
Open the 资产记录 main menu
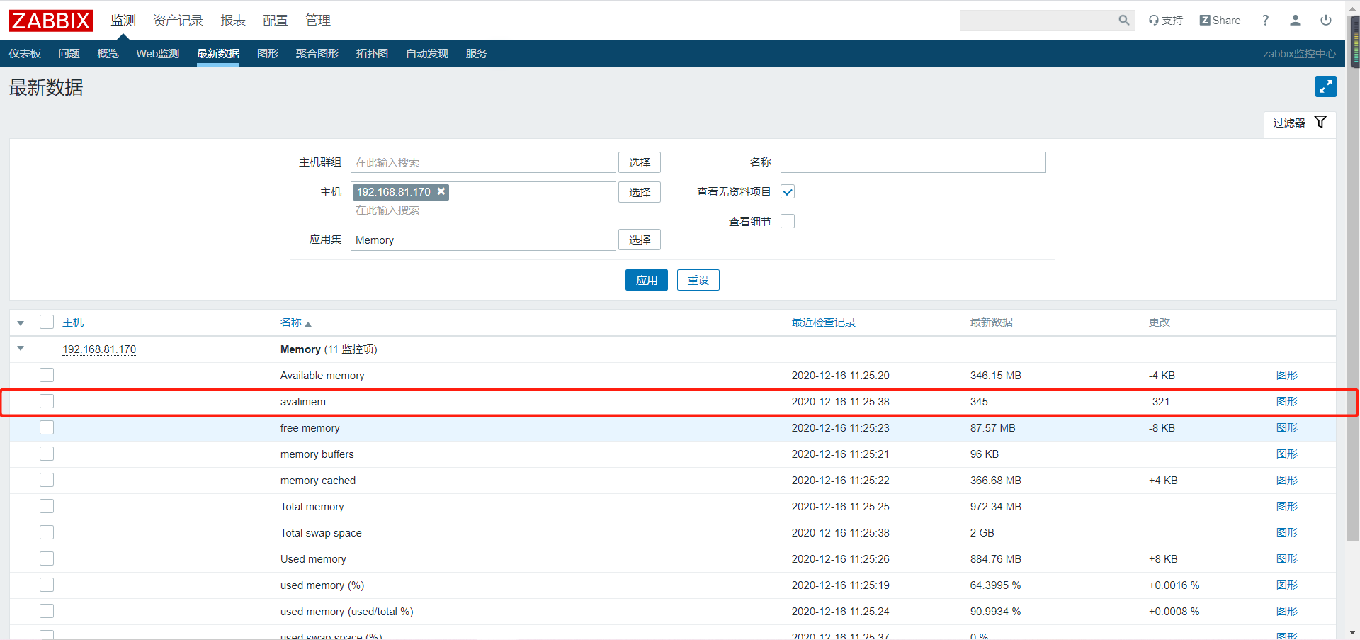pos(178,21)
